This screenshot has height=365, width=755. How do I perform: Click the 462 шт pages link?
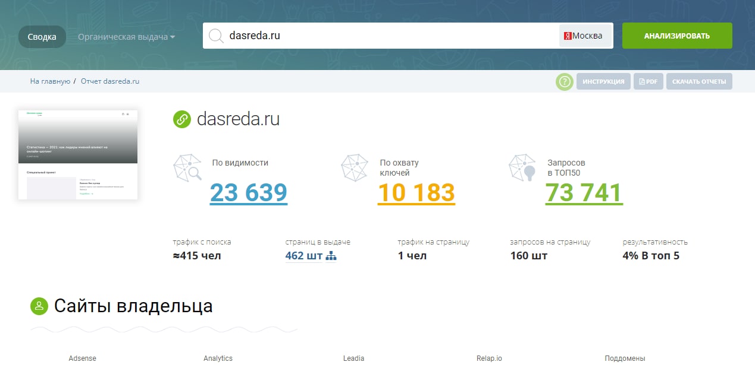(304, 256)
